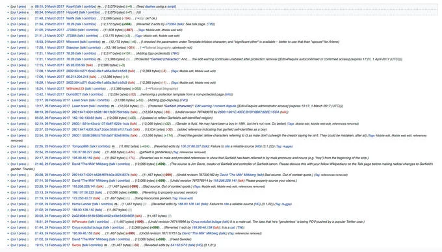442x252 pixels.
Task: Open the 02:19, 26 February 2017 revision
Action: coord(52,123)
